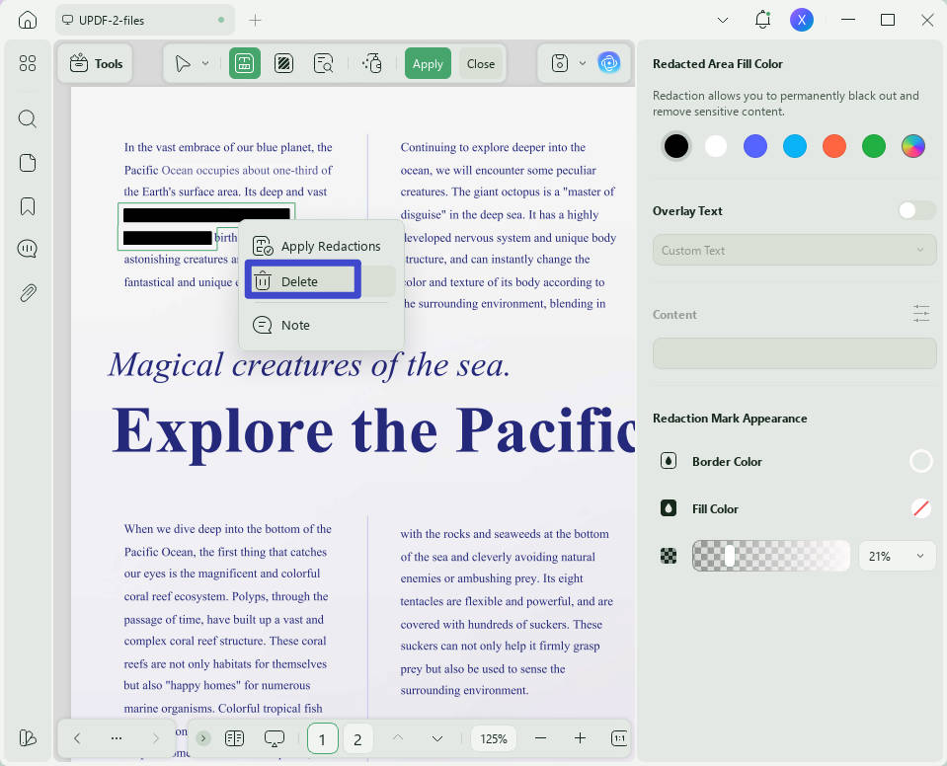Select the white fill color swatch
The height and width of the screenshot is (766, 947).
point(716,146)
